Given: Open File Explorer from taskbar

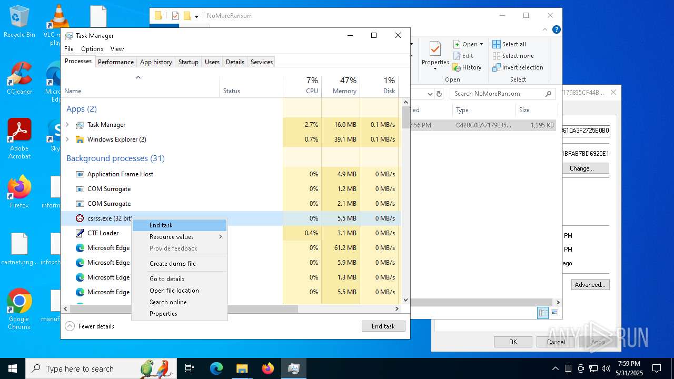Looking at the screenshot, I should (x=242, y=368).
